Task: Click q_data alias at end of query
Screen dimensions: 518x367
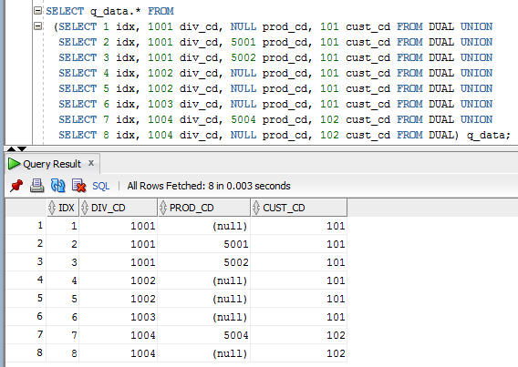Action: pyautogui.click(x=485, y=135)
